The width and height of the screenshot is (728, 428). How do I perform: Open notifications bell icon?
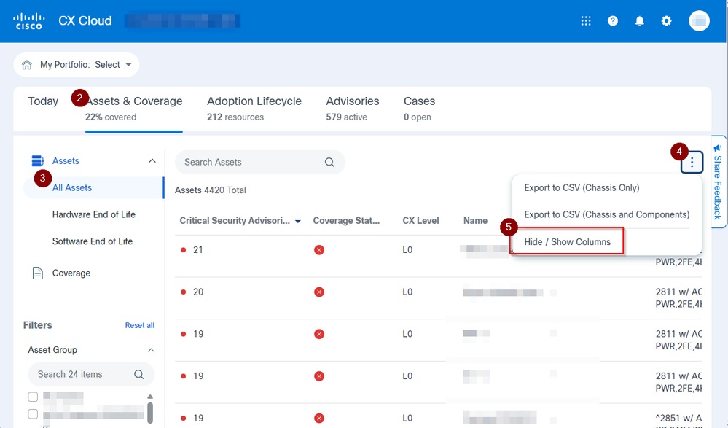tap(640, 21)
